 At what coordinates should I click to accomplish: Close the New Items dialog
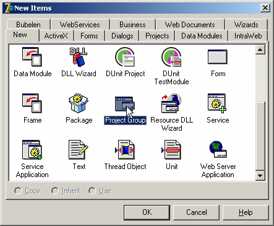[265, 8]
